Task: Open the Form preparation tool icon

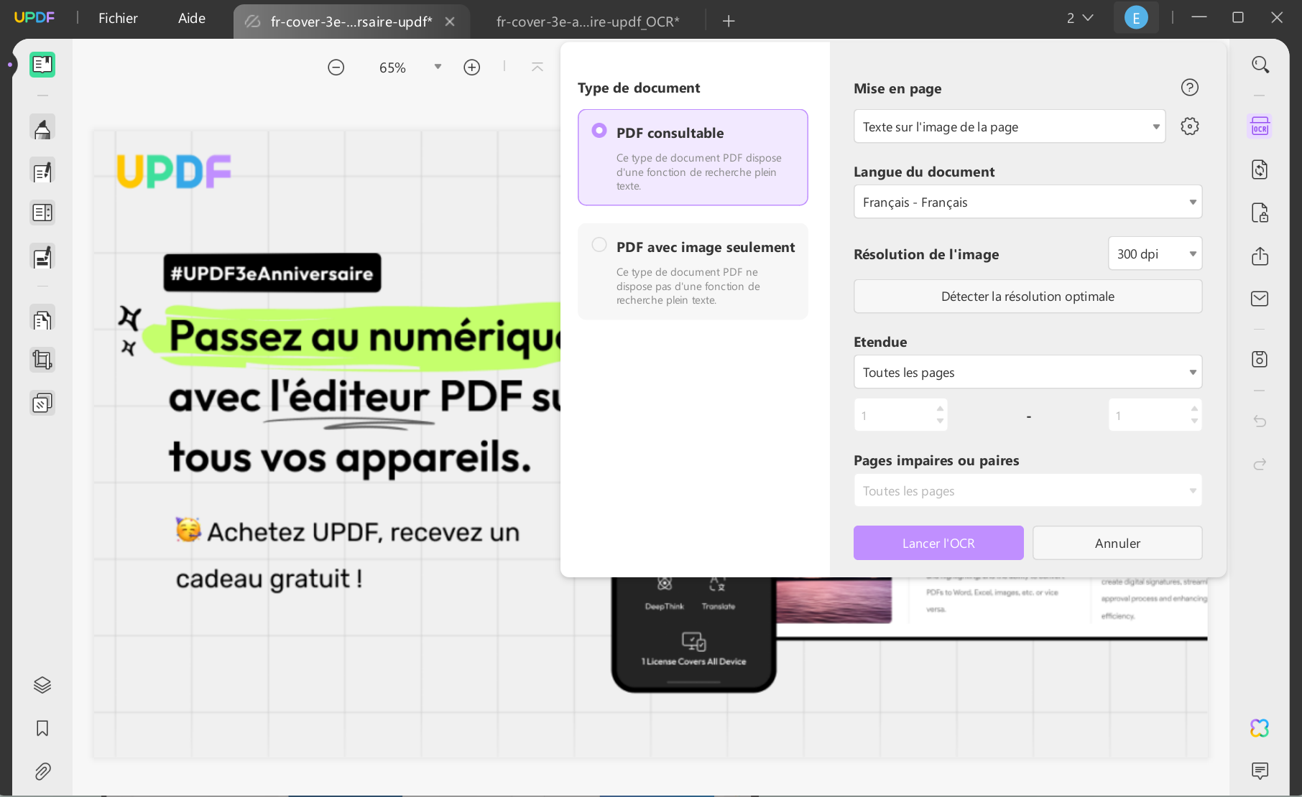Action: 42,213
